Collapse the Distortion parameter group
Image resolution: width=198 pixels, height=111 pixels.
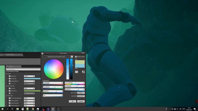coord(7,96)
